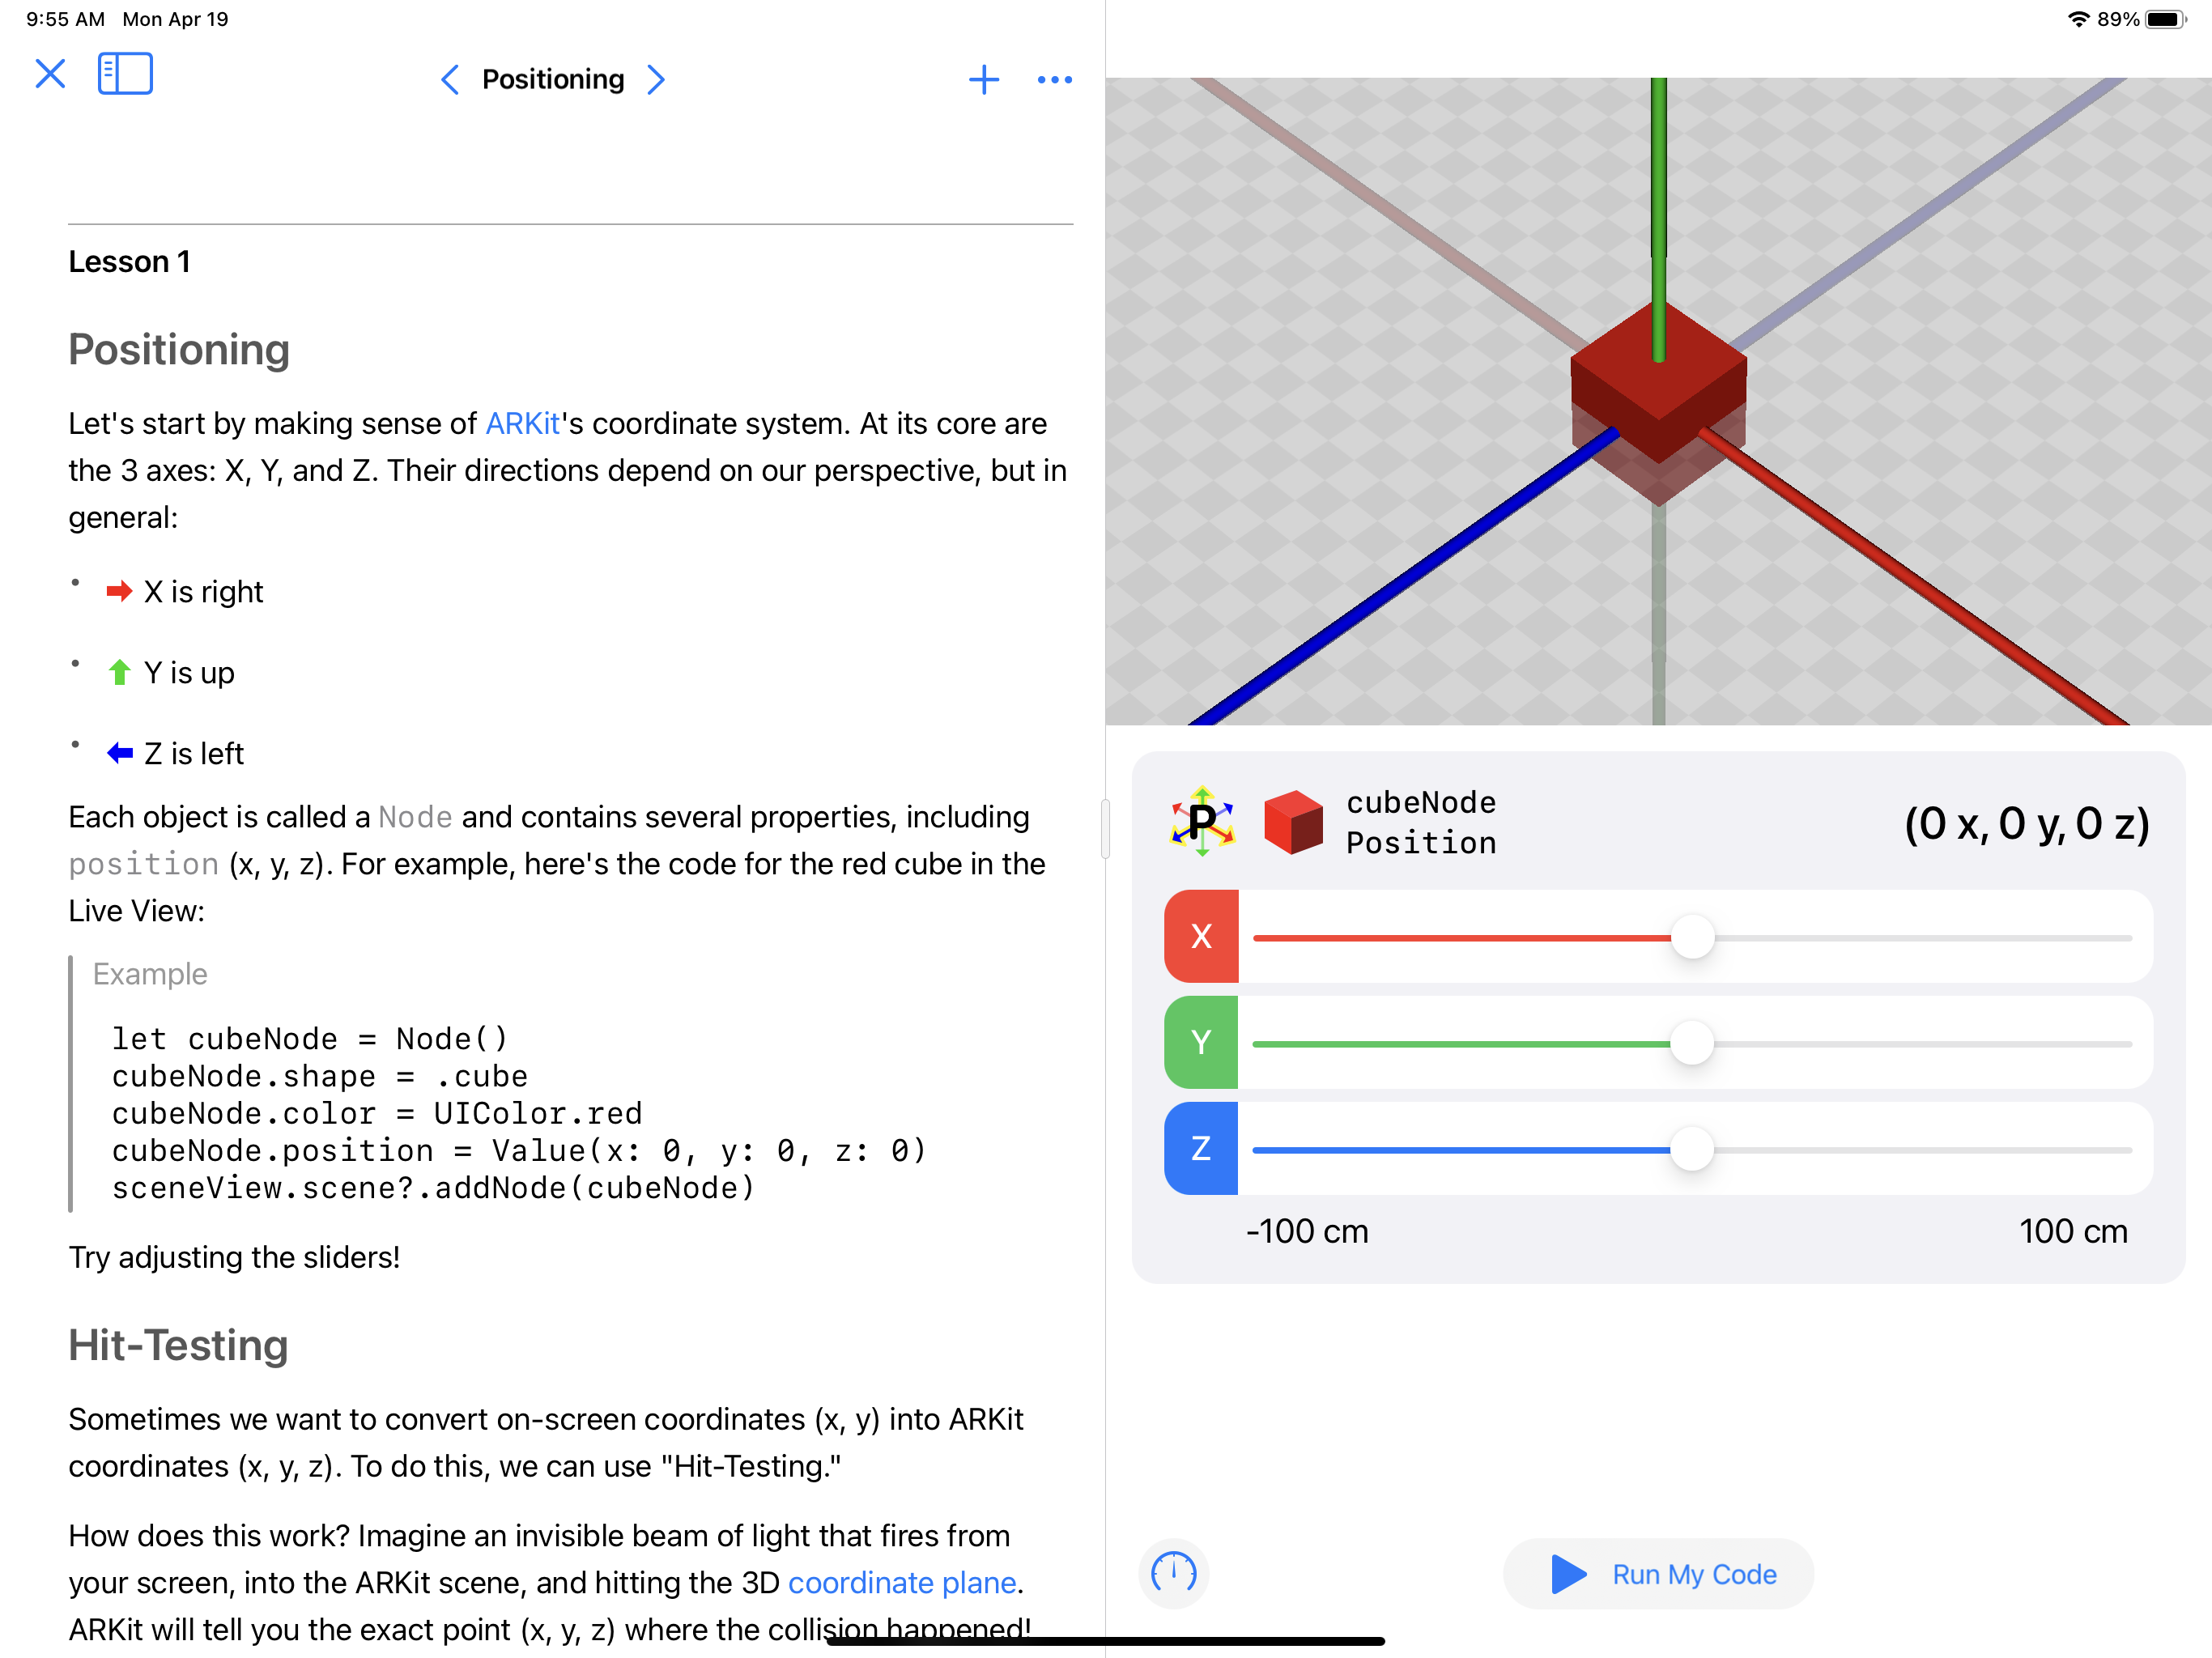Tap the Hit-Testing heading
The width and height of the screenshot is (2212, 1658).
point(178,1345)
